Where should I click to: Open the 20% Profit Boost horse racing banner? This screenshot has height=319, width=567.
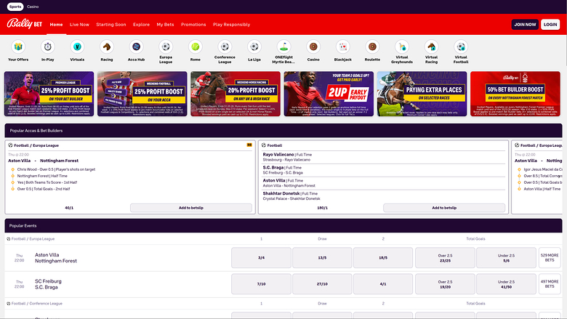click(236, 94)
